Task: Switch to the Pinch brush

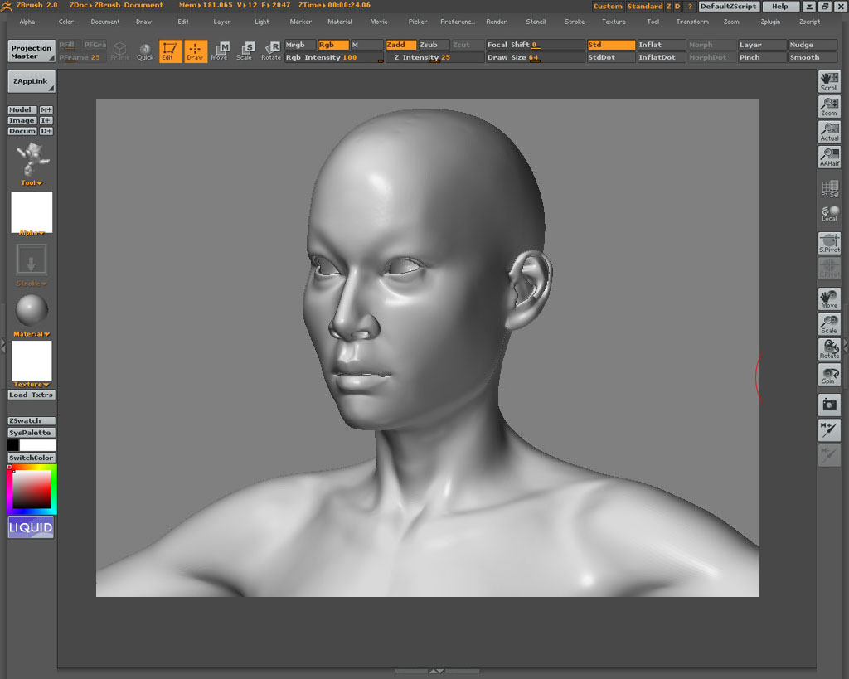Action: 761,57
